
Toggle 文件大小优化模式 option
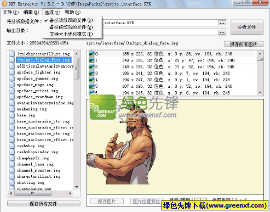71,34
